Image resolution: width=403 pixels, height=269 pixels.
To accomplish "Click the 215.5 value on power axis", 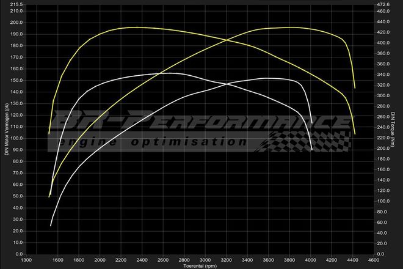I will pyautogui.click(x=16, y=5).
